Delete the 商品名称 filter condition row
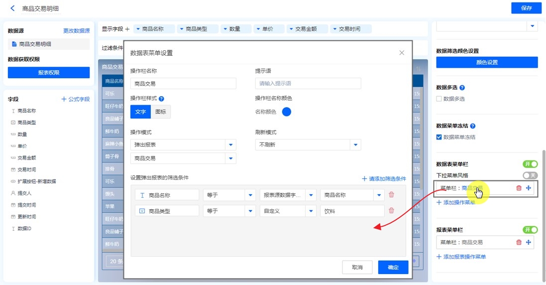The image size is (546, 285). 391,195
